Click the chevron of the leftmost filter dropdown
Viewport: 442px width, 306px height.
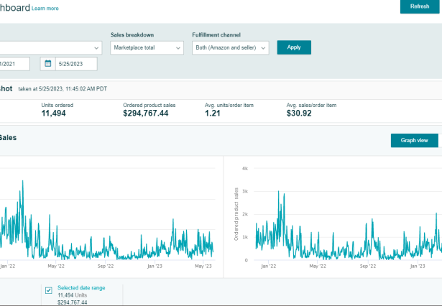(x=97, y=47)
